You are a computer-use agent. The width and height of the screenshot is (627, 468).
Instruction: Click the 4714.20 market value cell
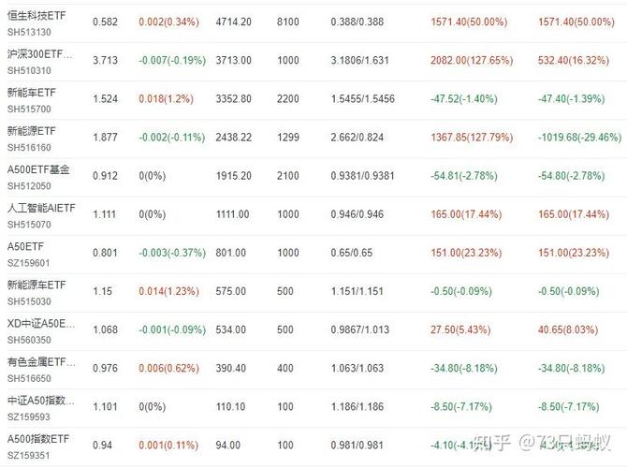[x=233, y=22]
